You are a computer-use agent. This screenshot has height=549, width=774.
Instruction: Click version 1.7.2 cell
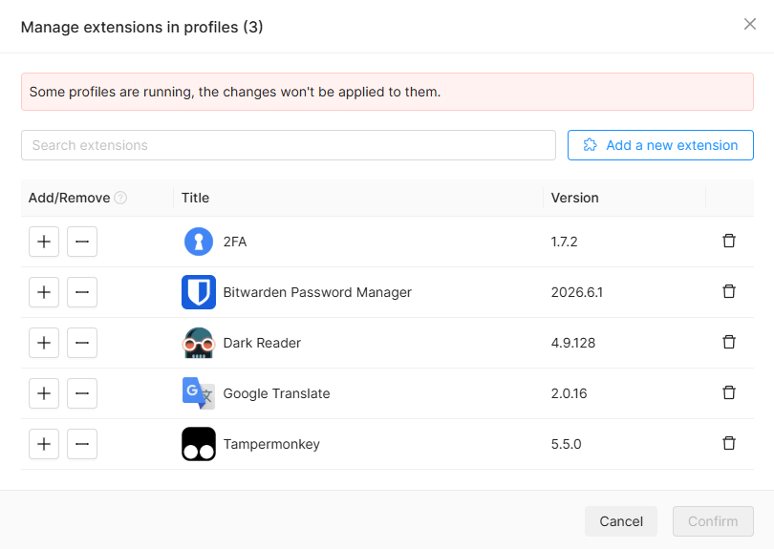pyautogui.click(x=564, y=242)
